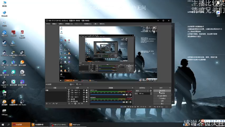Open desktop audio settings gear
Viewport: 225px width, 127px height.
click(130, 102)
